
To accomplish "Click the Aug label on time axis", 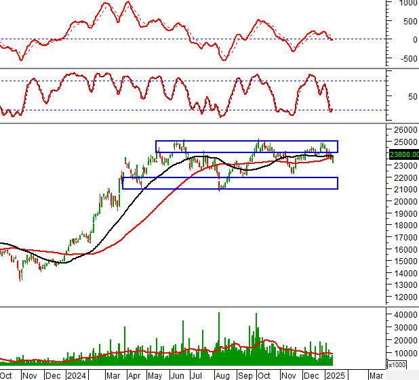I will tap(222, 375).
